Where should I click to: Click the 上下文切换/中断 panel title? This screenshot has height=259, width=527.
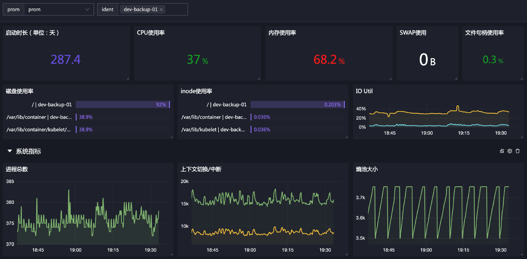click(201, 169)
